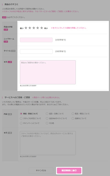Image resolution: width=110 pixels, height=176 pixels.
Task: Select the fourth rating star
Action: tap(38, 28)
